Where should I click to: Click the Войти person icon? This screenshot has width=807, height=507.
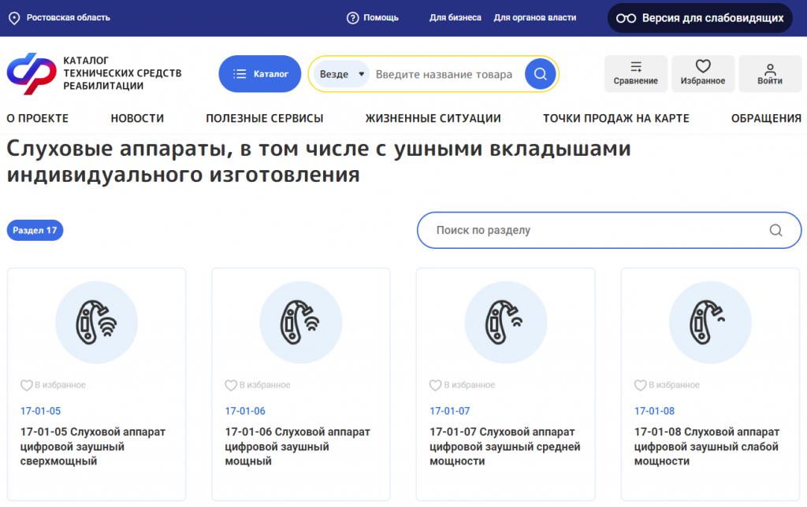[x=770, y=66]
